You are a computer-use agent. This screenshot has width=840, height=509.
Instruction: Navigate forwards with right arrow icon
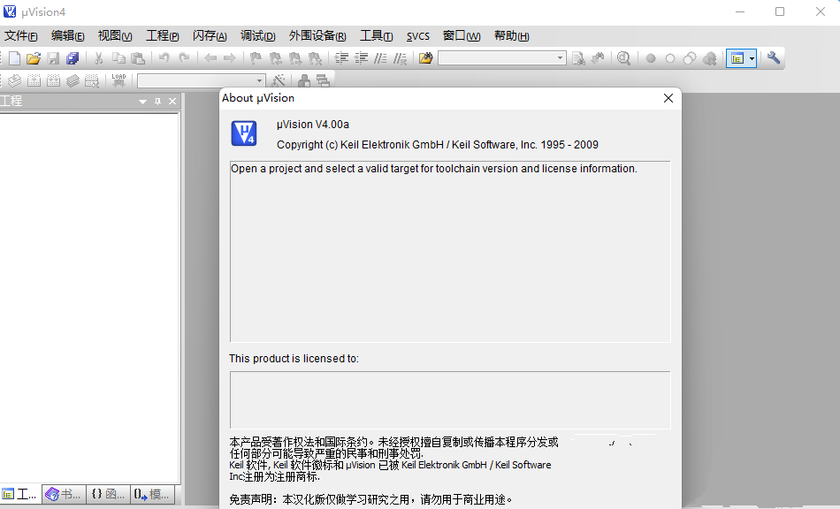tap(229, 58)
